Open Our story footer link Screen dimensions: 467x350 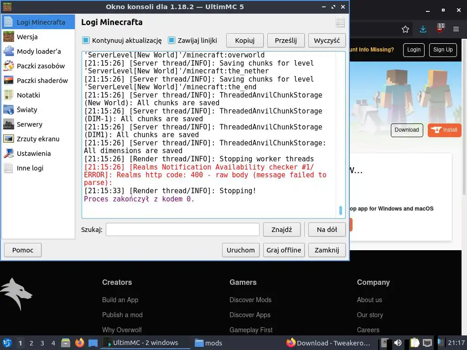point(370,314)
